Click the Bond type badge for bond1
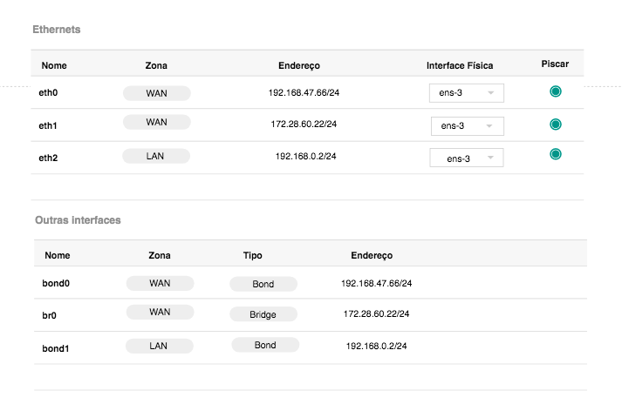Screen dimensions: 622x411 point(265,345)
